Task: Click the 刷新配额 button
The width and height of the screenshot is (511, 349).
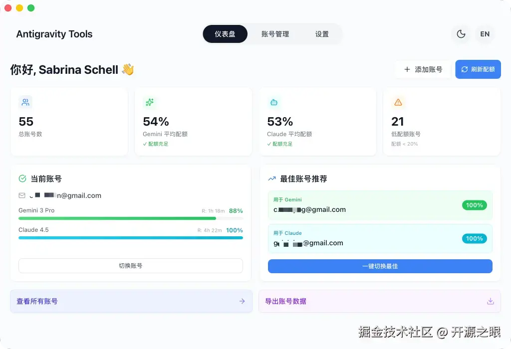Action: point(478,69)
